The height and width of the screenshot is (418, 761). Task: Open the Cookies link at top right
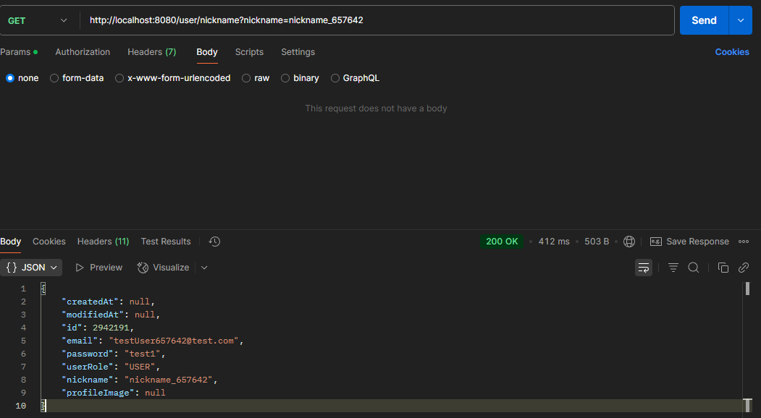click(732, 52)
